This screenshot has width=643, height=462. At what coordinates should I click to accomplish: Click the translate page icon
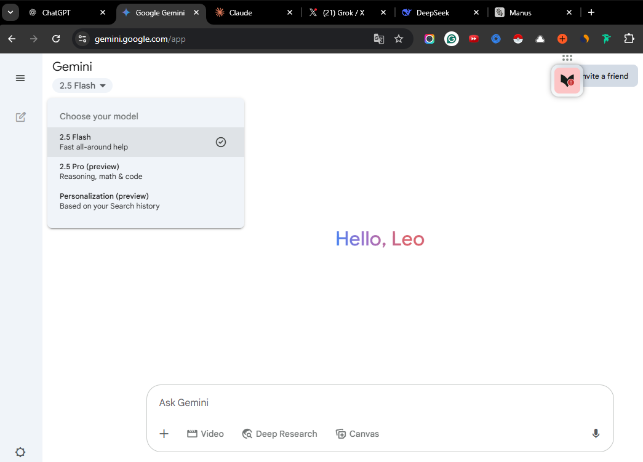click(379, 39)
